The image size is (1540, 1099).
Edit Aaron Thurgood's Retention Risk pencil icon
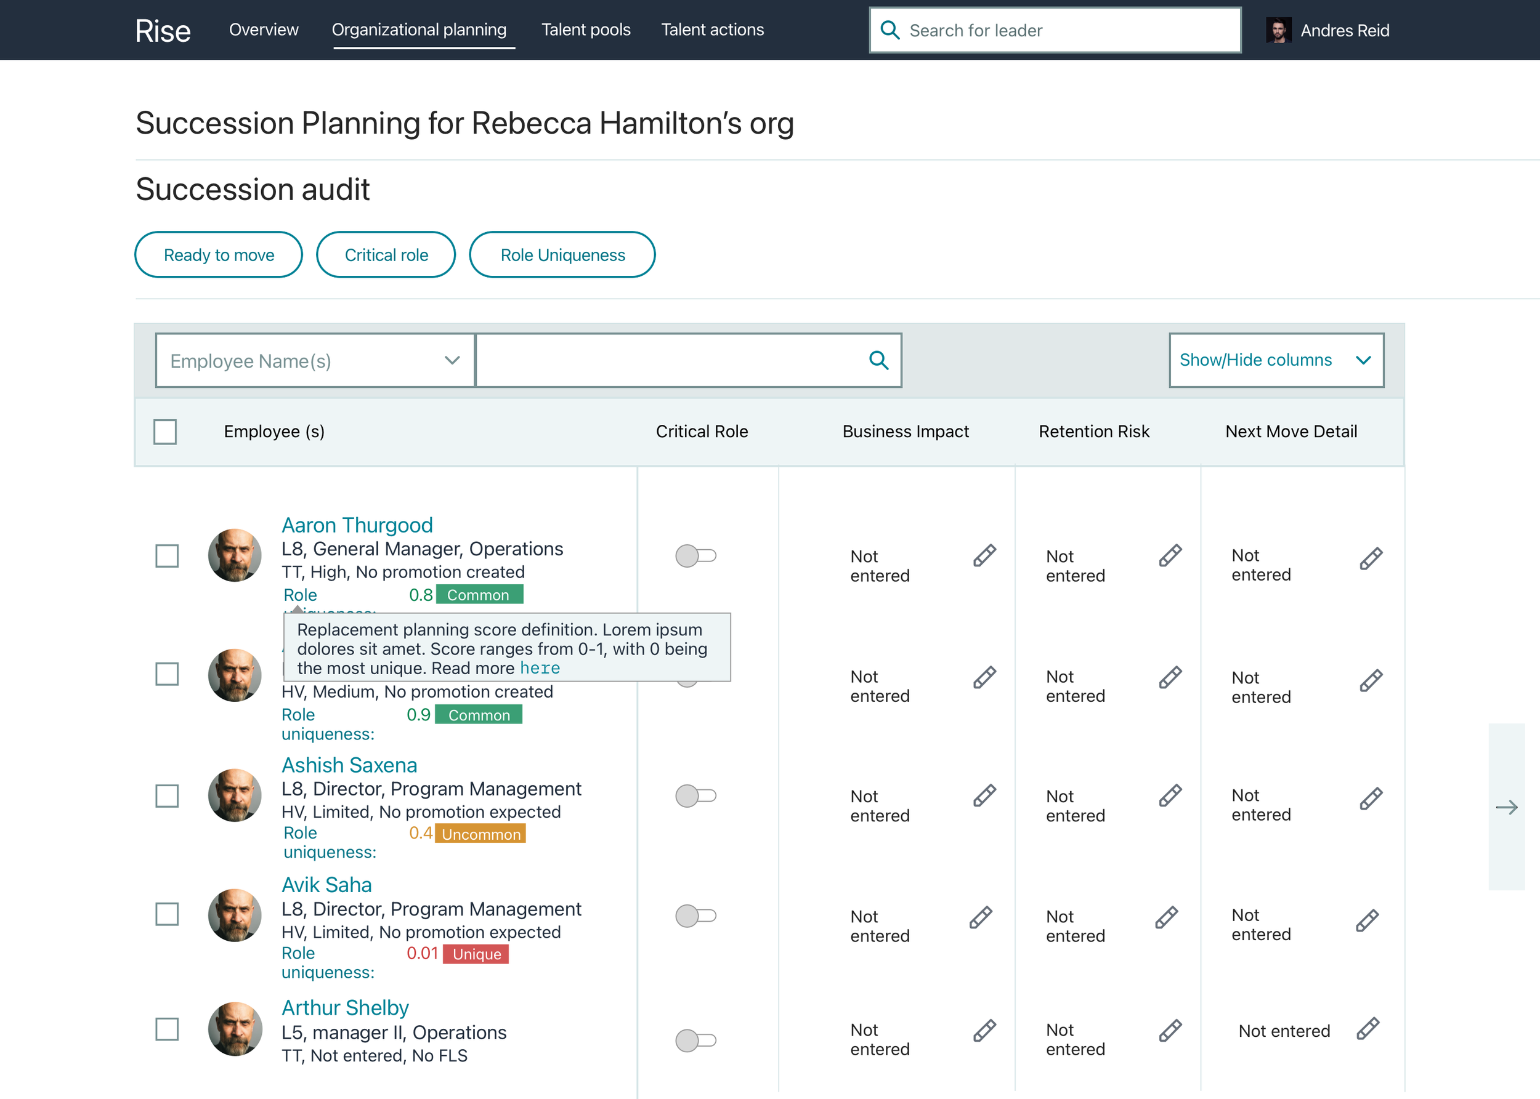point(1170,555)
